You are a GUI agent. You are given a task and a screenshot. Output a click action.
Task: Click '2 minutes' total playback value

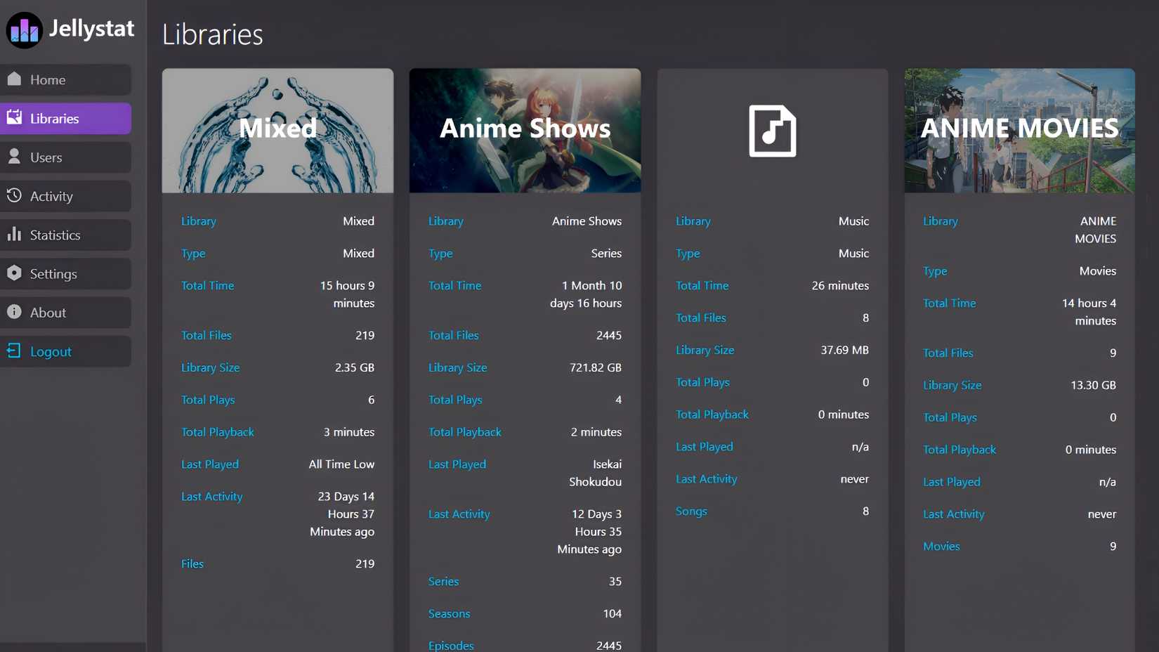click(596, 432)
